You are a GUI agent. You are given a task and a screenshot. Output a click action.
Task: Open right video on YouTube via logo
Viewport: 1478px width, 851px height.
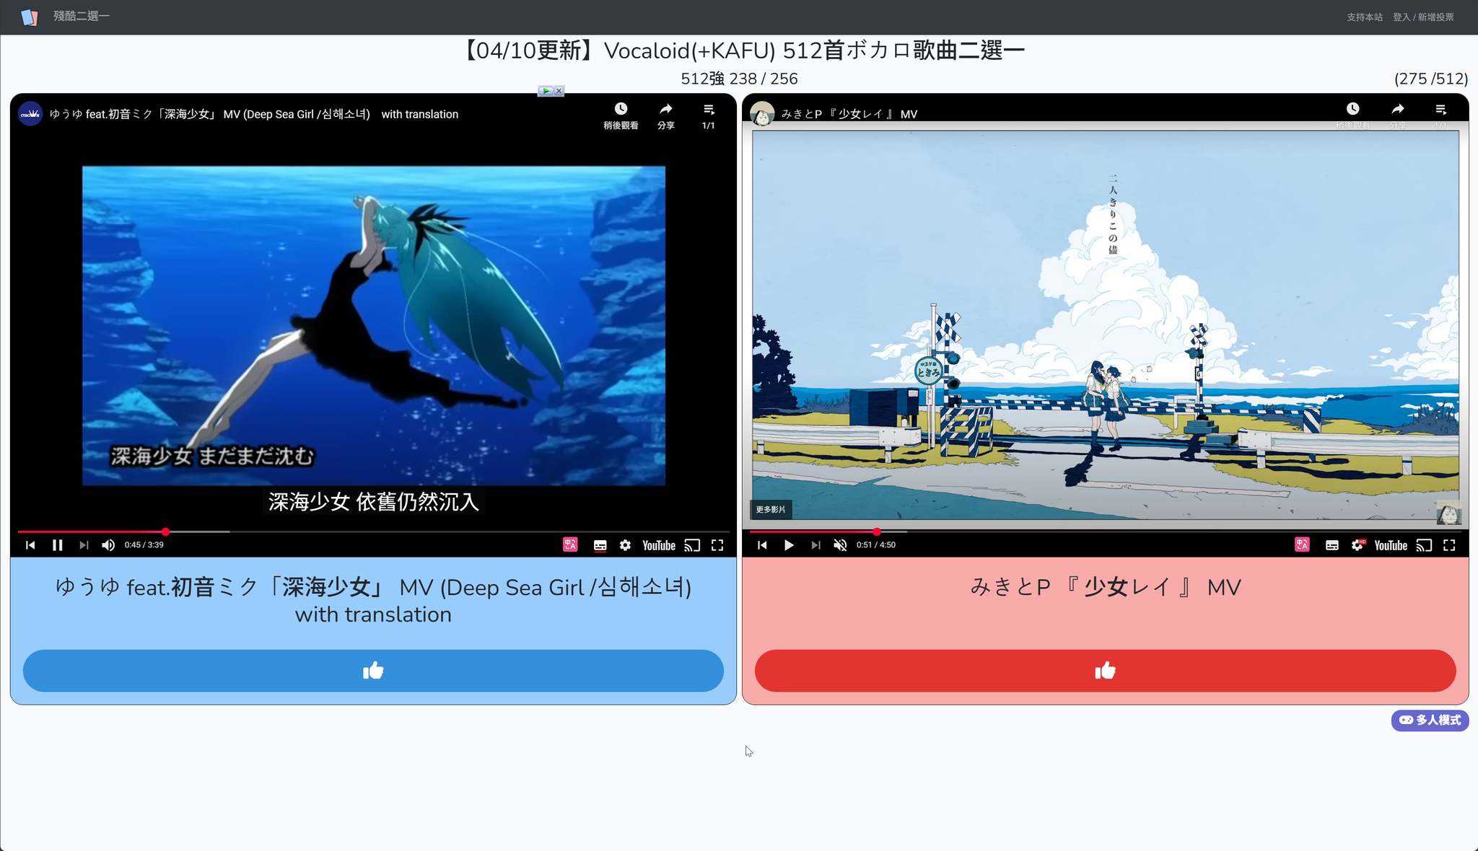(1391, 545)
